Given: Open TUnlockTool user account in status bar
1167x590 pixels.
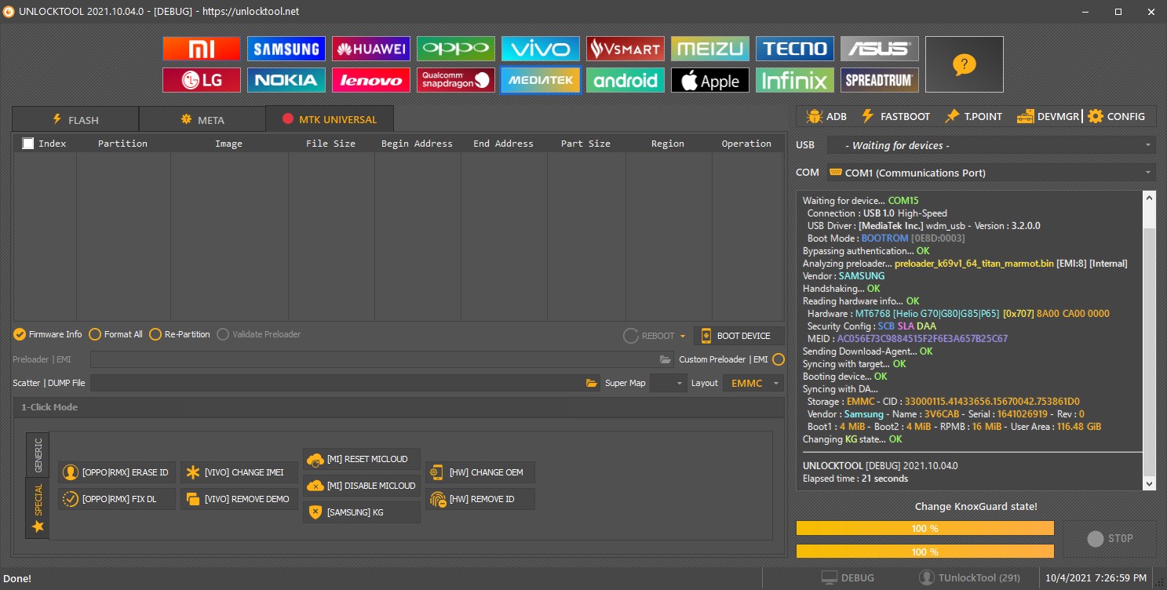Looking at the screenshot, I should pyautogui.click(x=968, y=578).
